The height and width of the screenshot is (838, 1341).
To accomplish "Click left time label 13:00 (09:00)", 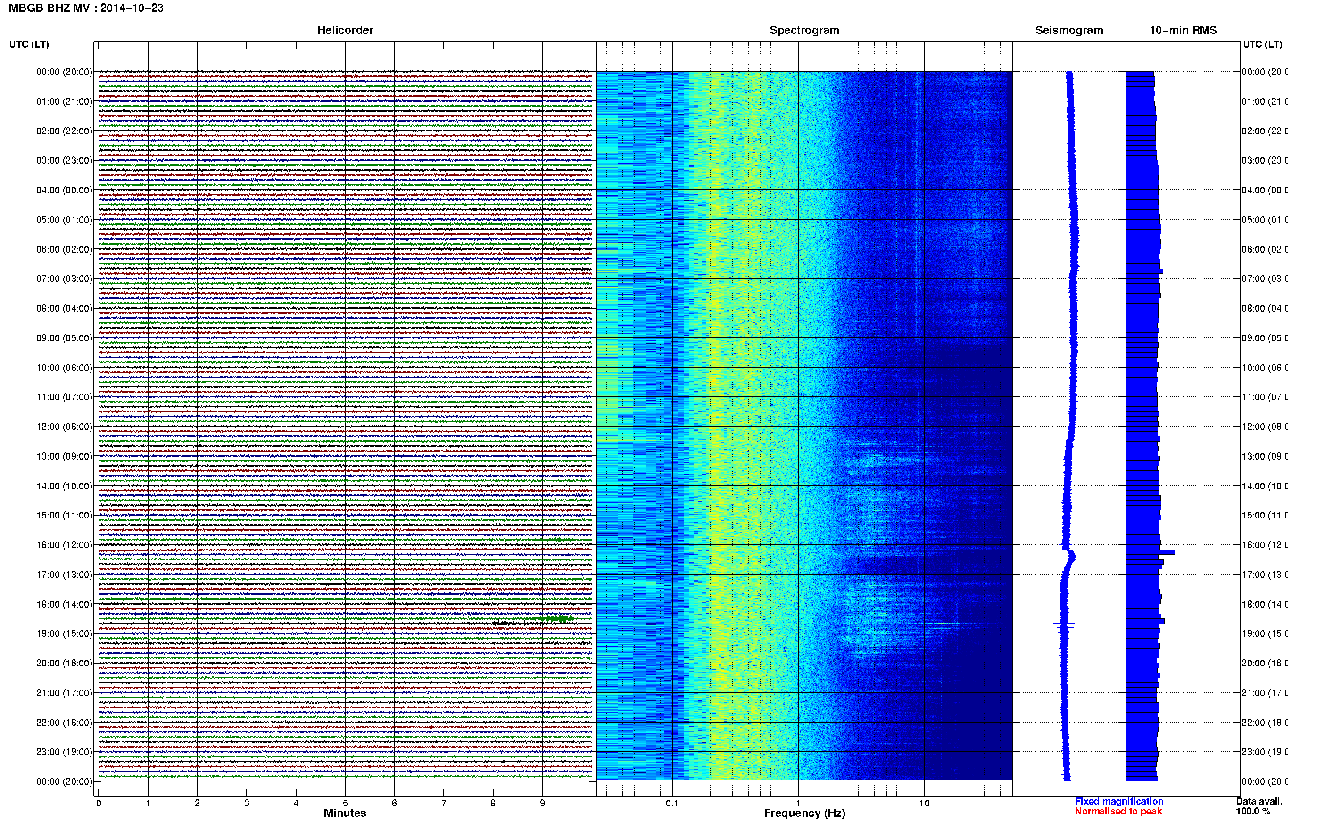I will coord(64,456).
